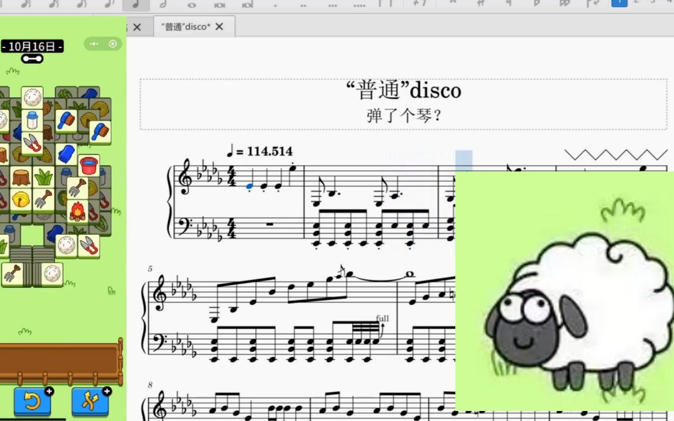
Task: Pick the green grass tile
Action: point(43,178)
